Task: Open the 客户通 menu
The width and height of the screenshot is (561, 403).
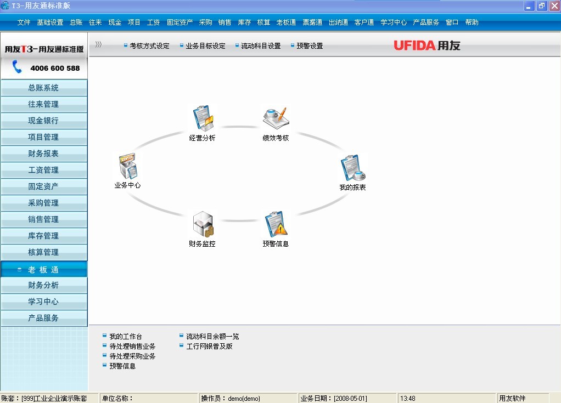Action: 364,22
